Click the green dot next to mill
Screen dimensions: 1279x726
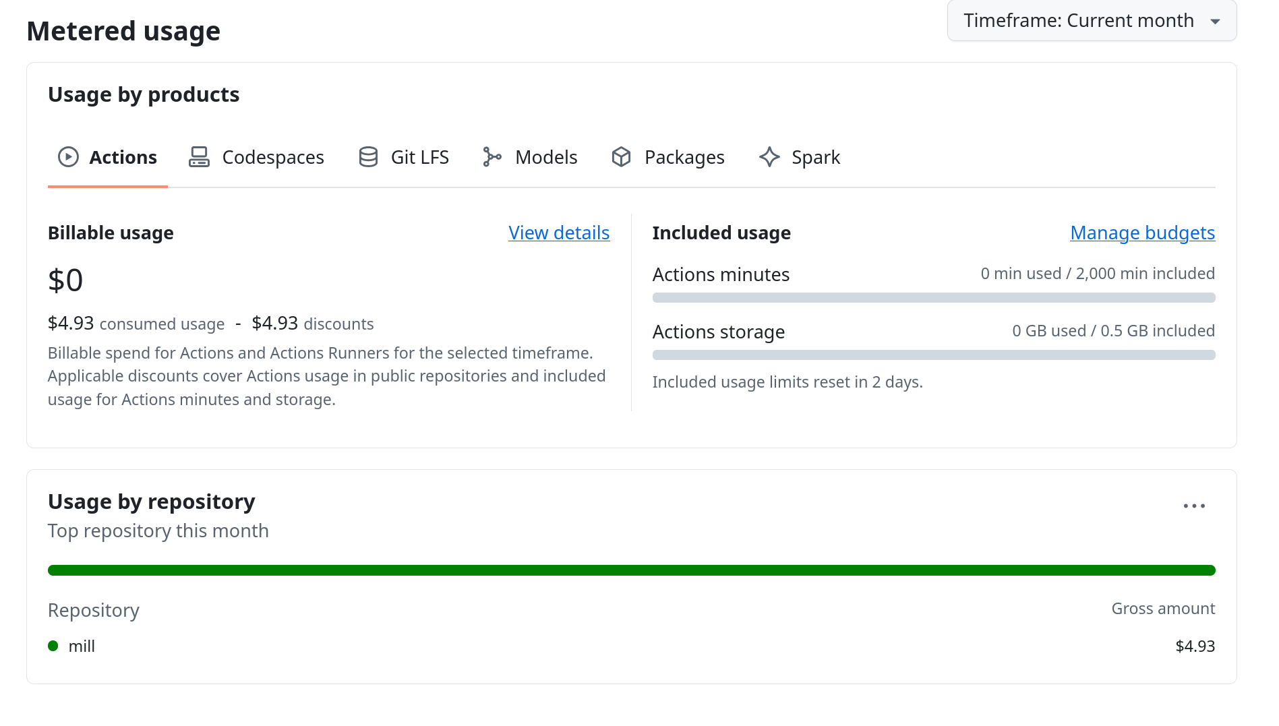[53, 646]
